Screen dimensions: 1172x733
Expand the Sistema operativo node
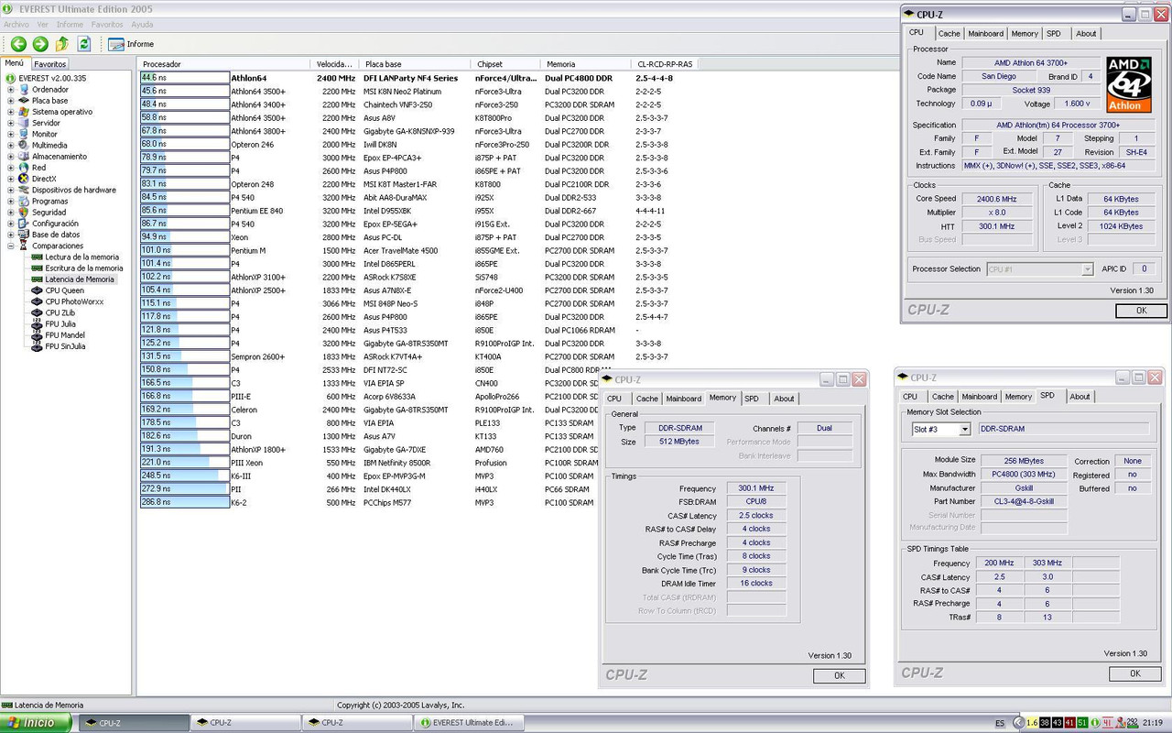(11, 112)
